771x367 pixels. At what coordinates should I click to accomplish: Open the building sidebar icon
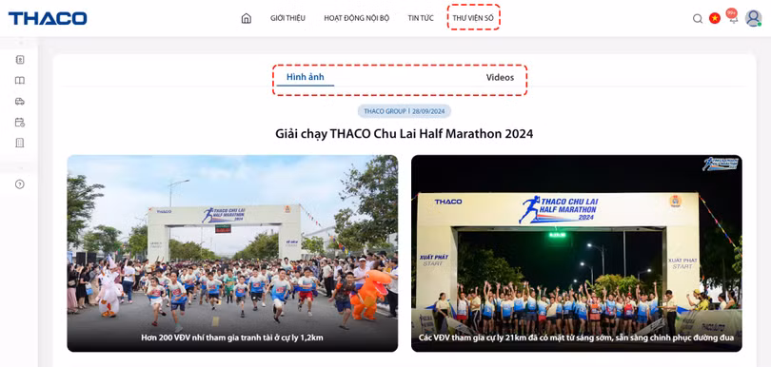pyautogui.click(x=20, y=143)
